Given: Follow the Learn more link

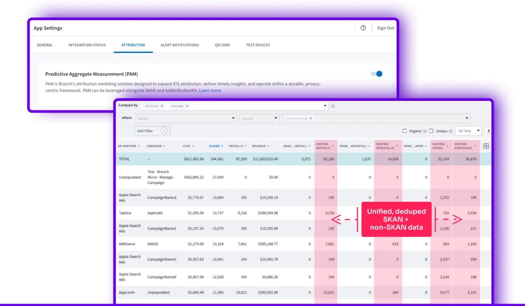Looking at the screenshot, I should pos(210,90).
